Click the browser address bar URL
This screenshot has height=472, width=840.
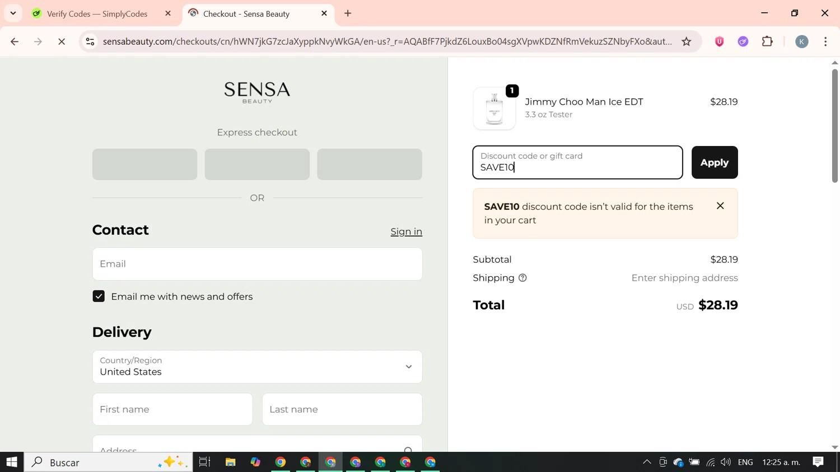(x=387, y=41)
